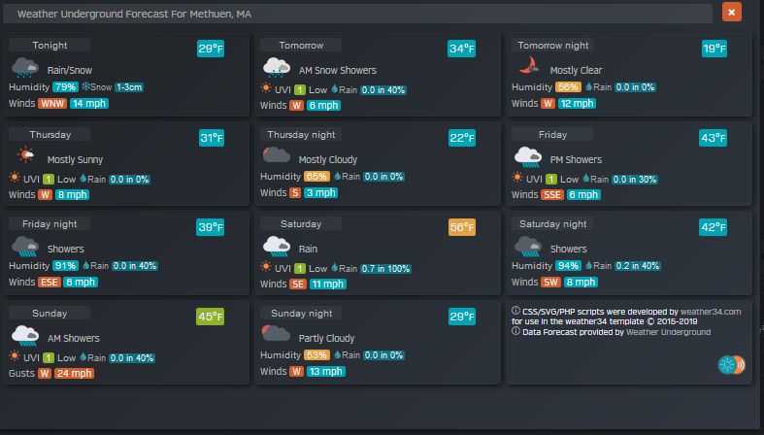Click the Thursday 31°F temperature badge

[x=212, y=138]
